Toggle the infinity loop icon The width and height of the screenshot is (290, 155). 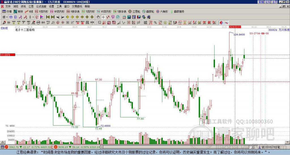[226, 23]
